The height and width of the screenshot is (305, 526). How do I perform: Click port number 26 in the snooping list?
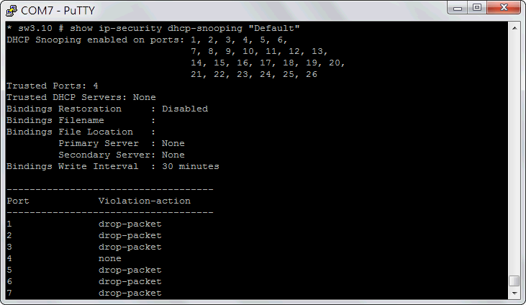tap(311, 74)
